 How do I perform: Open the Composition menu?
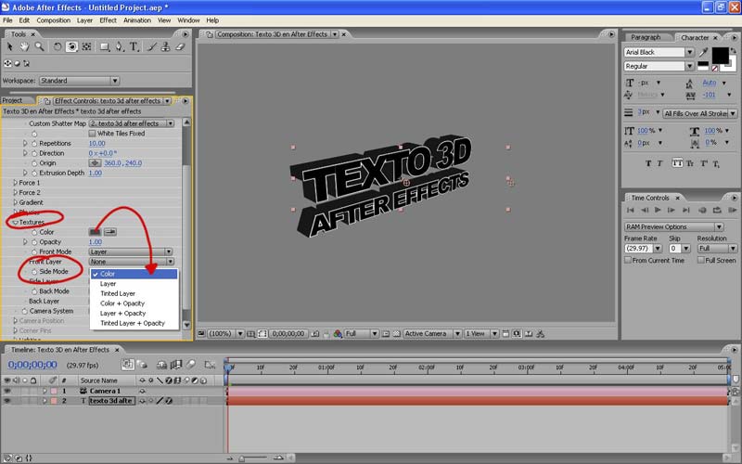54,20
